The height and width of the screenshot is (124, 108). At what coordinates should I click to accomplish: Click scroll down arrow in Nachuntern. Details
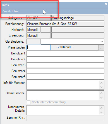(102, 112)
